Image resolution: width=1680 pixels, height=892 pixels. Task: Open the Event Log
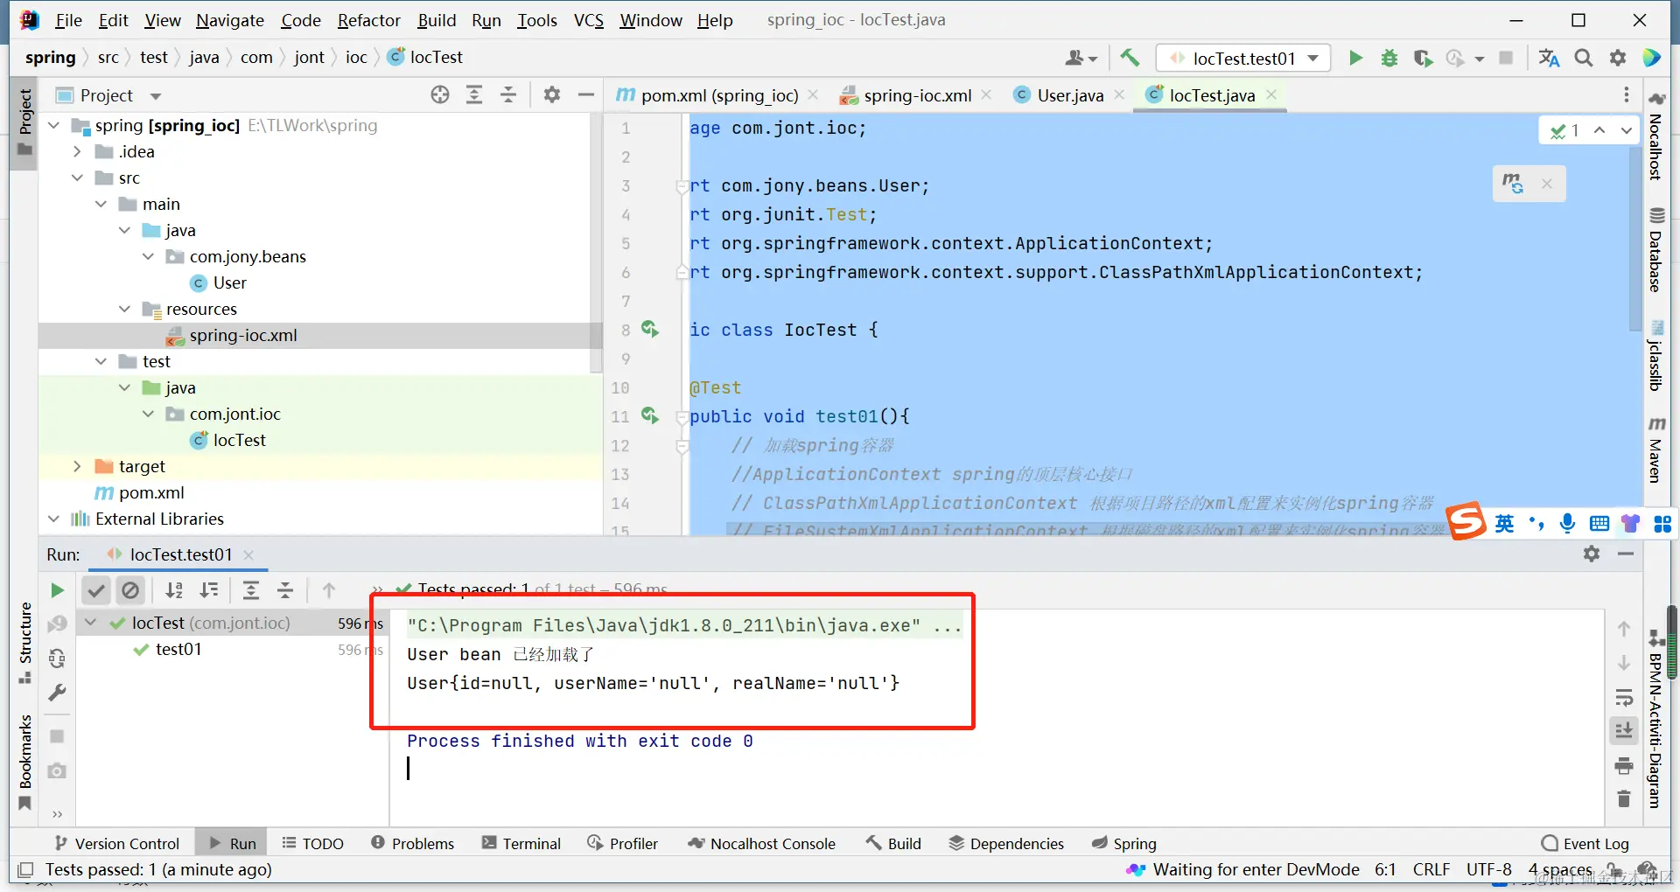coord(1585,843)
